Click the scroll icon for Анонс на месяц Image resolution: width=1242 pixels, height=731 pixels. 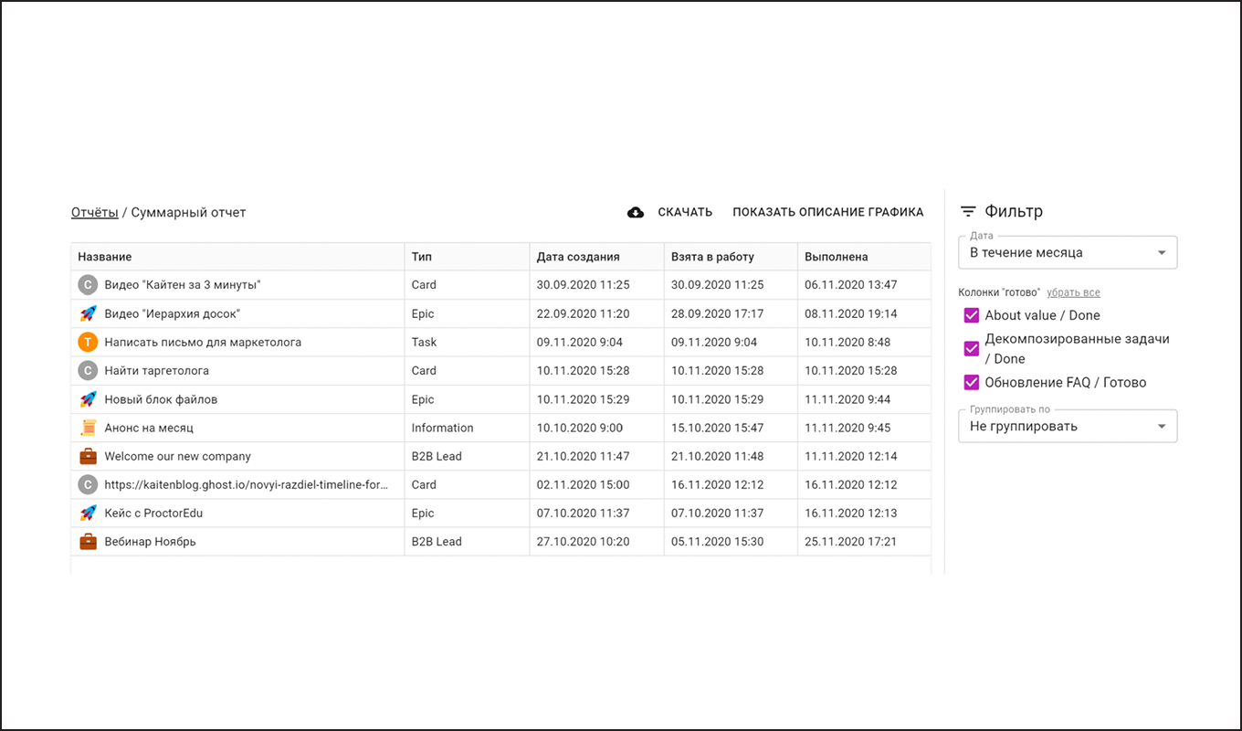pyautogui.click(x=88, y=428)
